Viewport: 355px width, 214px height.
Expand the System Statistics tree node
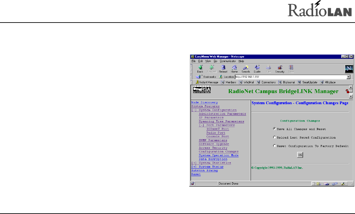point(194,163)
